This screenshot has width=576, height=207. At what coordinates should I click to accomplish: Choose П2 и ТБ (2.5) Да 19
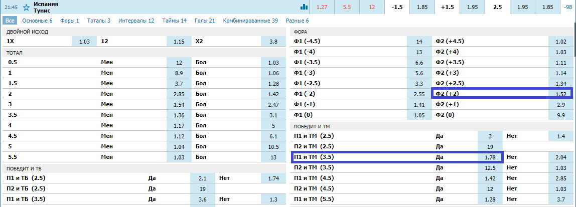click(202, 189)
